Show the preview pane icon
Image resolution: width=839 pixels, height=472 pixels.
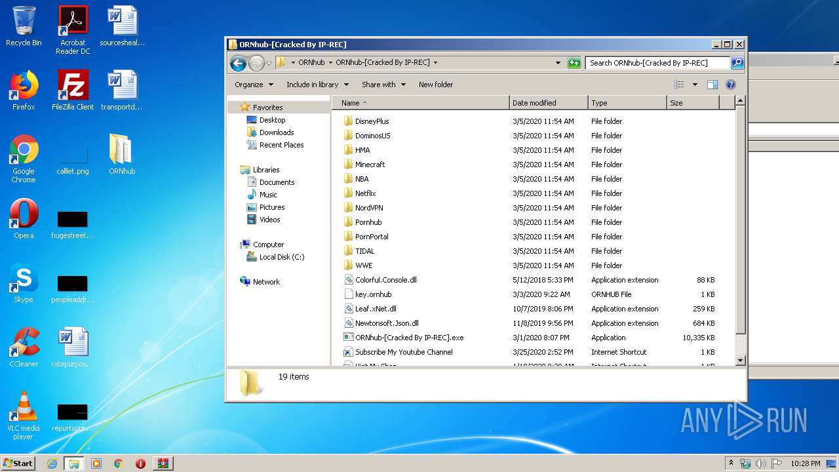pos(712,85)
